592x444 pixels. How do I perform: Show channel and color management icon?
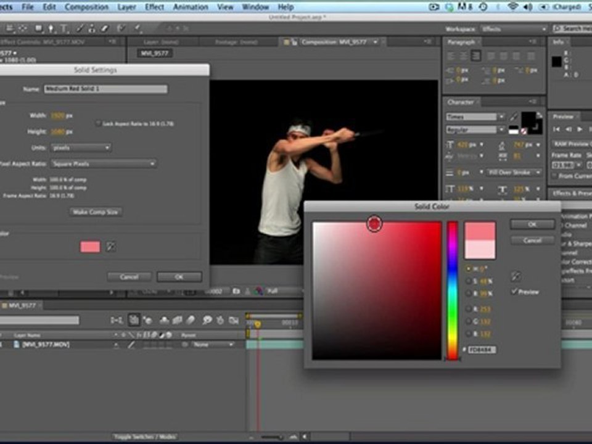click(x=258, y=291)
